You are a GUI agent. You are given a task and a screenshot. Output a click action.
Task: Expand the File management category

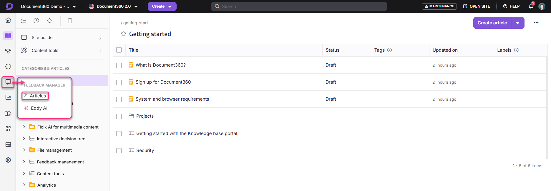pos(24,150)
